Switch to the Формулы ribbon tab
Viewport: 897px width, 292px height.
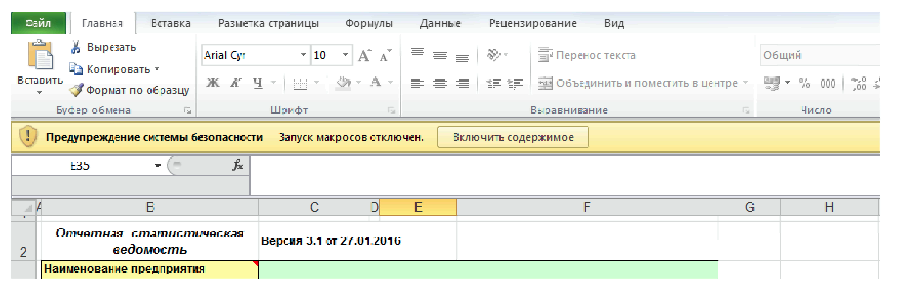tap(369, 23)
